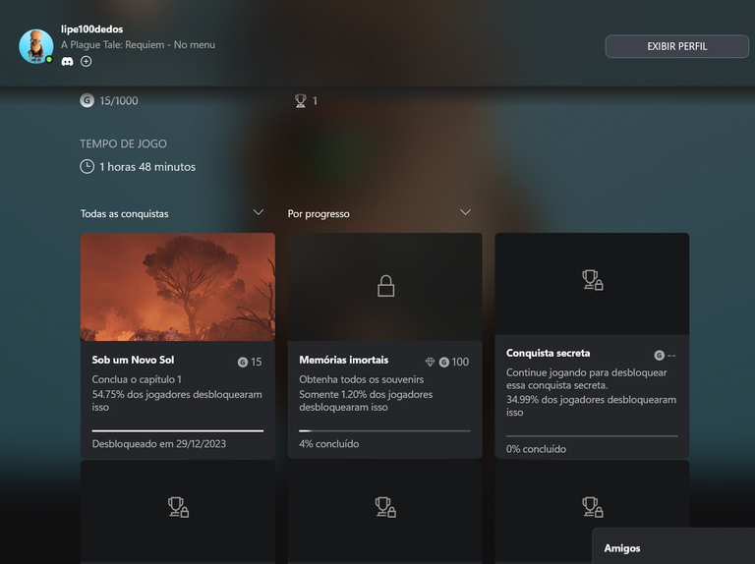Select the Memórias imortais achievement title

click(x=344, y=360)
